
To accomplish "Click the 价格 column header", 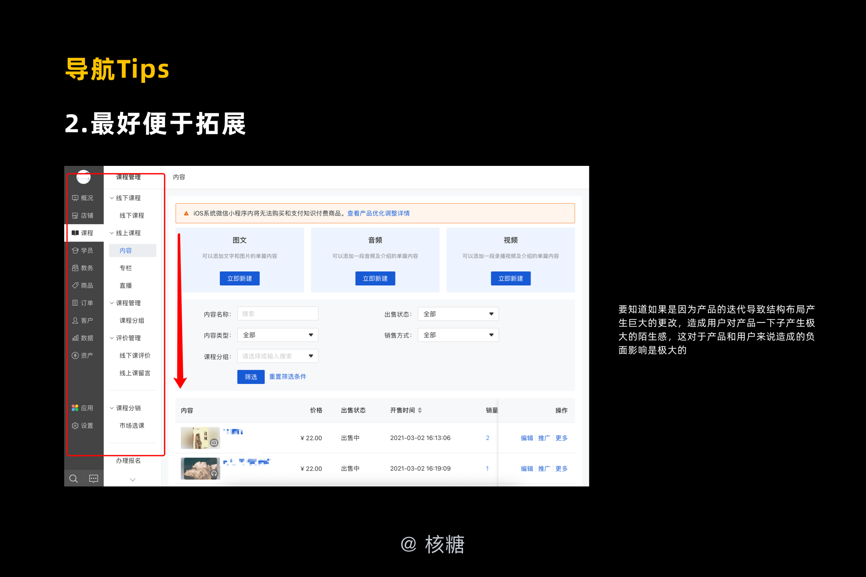I will click(316, 410).
